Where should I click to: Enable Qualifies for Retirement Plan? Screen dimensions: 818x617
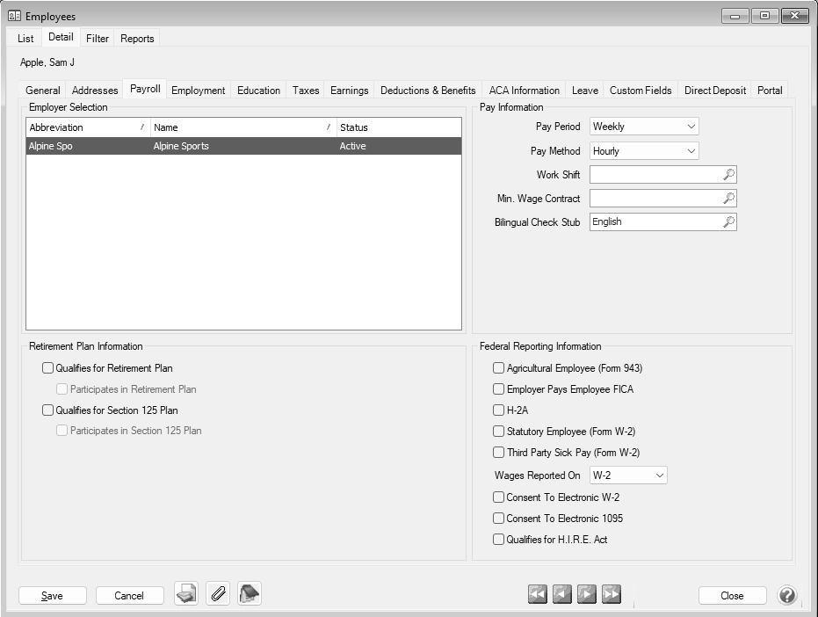coord(48,368)
